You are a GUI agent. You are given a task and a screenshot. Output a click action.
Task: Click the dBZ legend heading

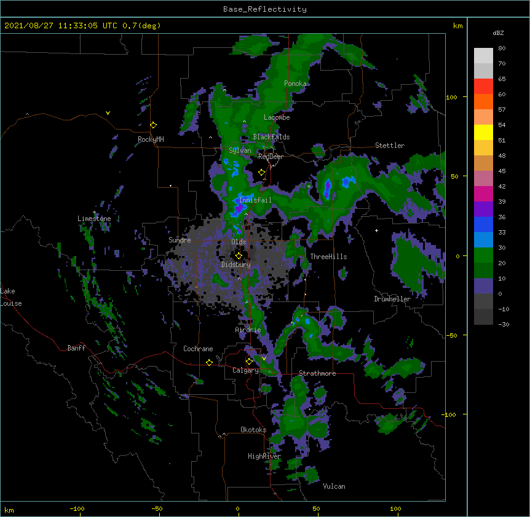(498, 33)
